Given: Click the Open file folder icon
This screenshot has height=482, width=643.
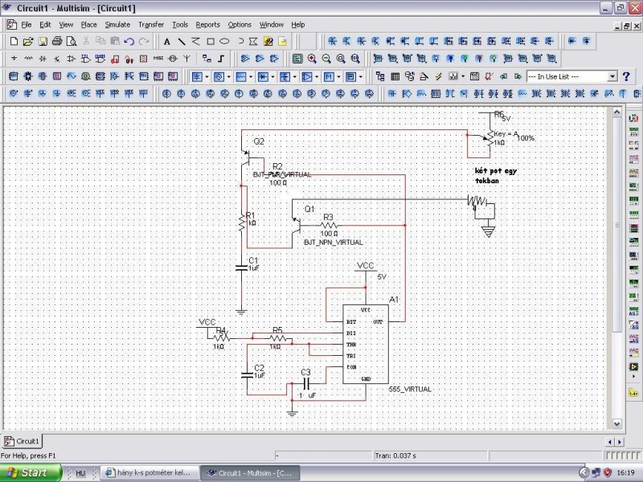Looking at the screenshot, I should [x=28, y=42].
